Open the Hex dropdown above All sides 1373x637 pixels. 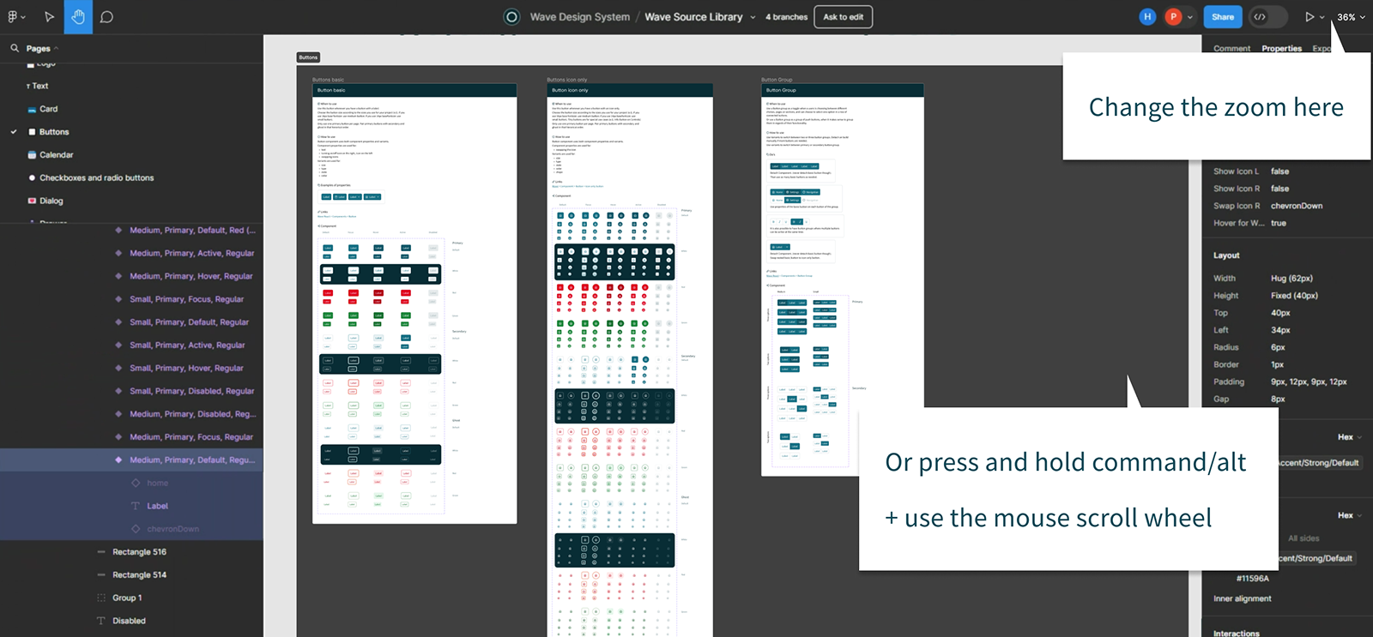pyautogui.click(x=1350, y=515)
